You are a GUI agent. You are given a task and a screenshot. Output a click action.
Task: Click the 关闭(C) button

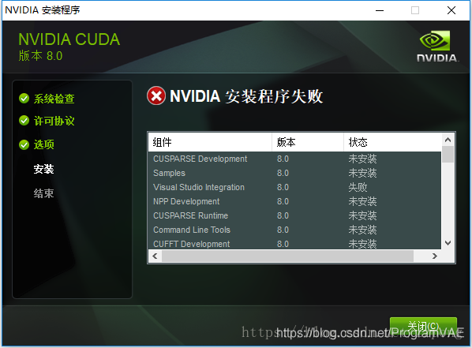pyautogui.click(x=423, y=327)
